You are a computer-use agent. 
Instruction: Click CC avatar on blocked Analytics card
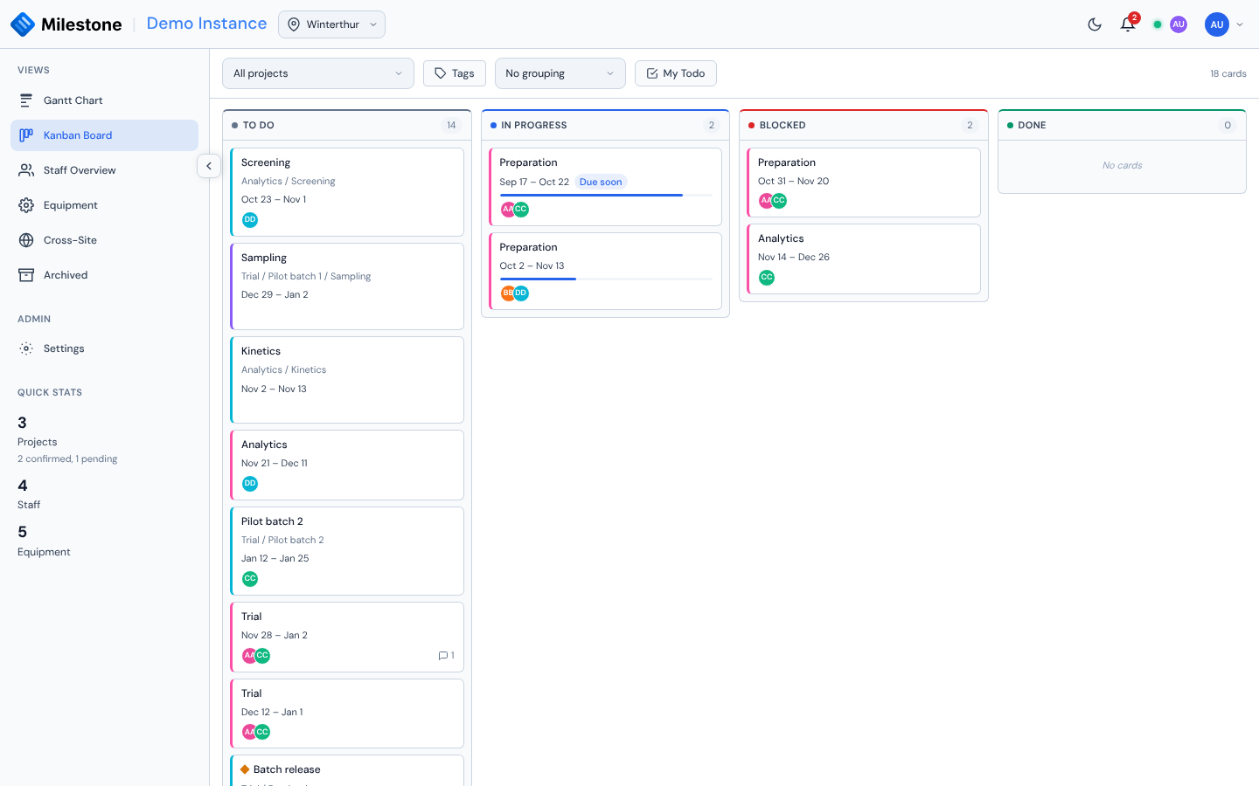[x=767, y=278]
